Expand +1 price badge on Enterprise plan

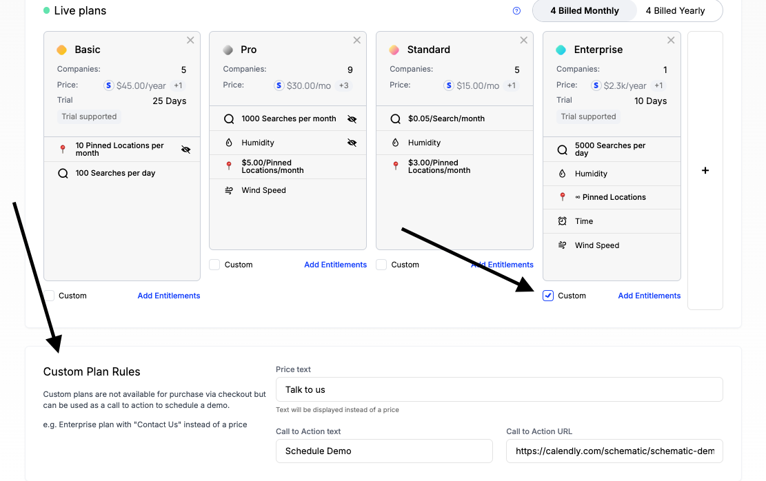point(658,85)
